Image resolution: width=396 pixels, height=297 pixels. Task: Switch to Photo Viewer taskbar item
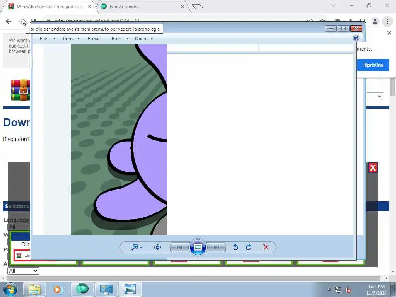coord(130,289)
